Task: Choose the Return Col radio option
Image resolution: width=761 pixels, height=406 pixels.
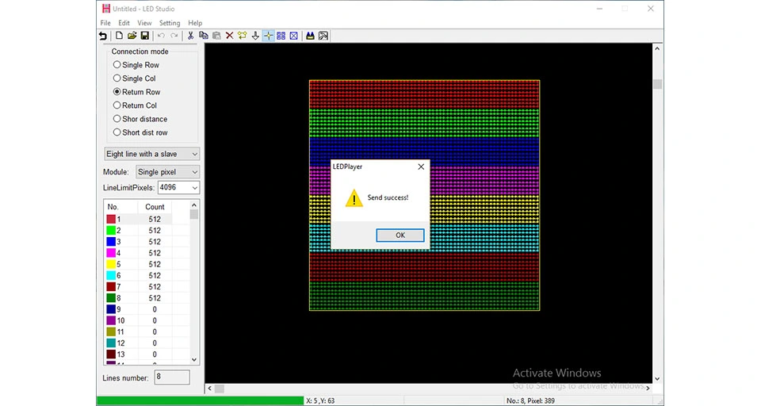Action: (x=135, y=105)
